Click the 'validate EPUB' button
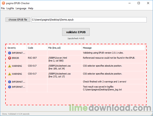 [x=76, y=32]
